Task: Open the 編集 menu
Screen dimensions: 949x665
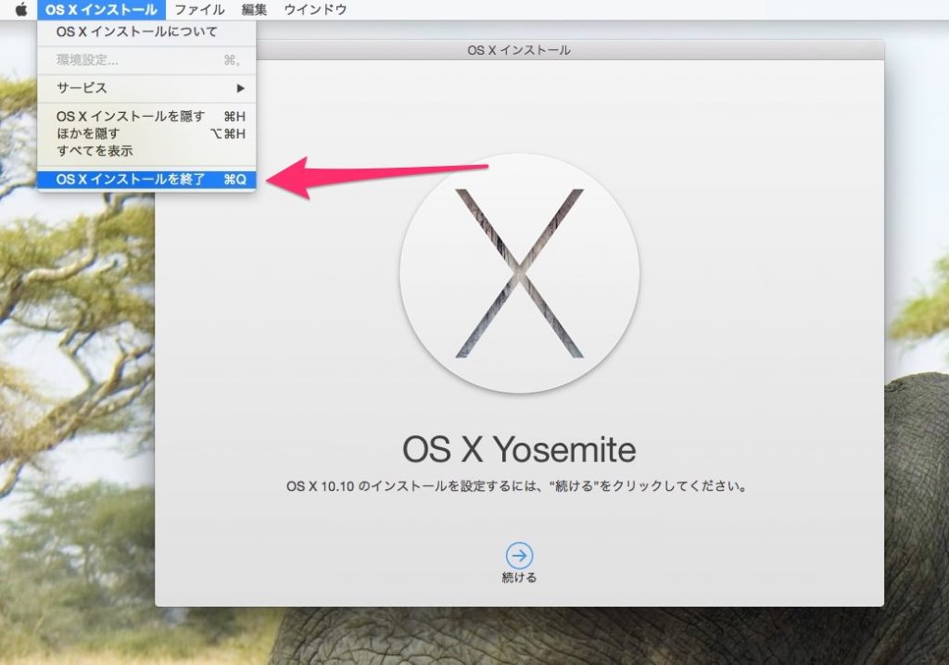Action: click(x=254, y=9)
